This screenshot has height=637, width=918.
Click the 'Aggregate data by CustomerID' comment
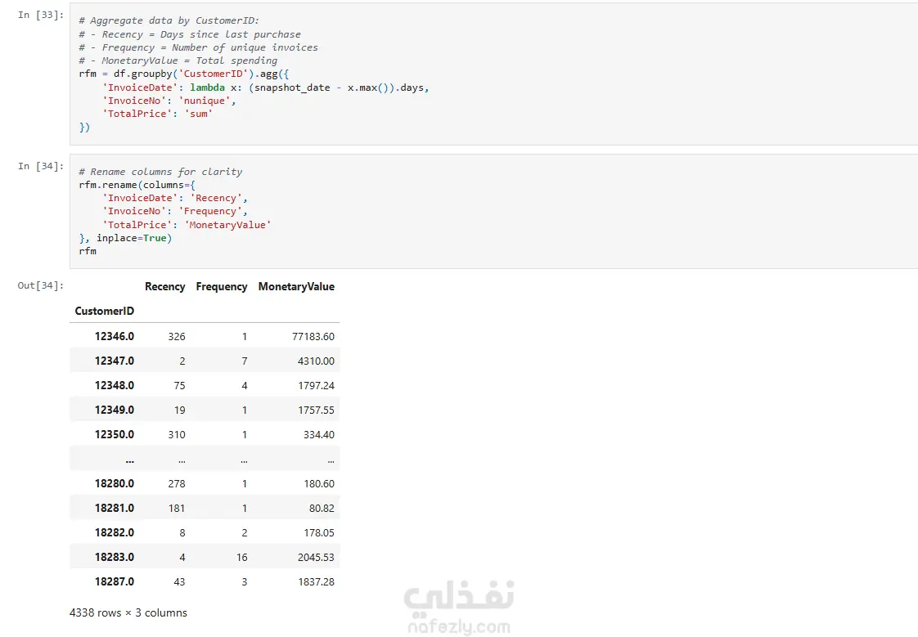click(169, 20)
